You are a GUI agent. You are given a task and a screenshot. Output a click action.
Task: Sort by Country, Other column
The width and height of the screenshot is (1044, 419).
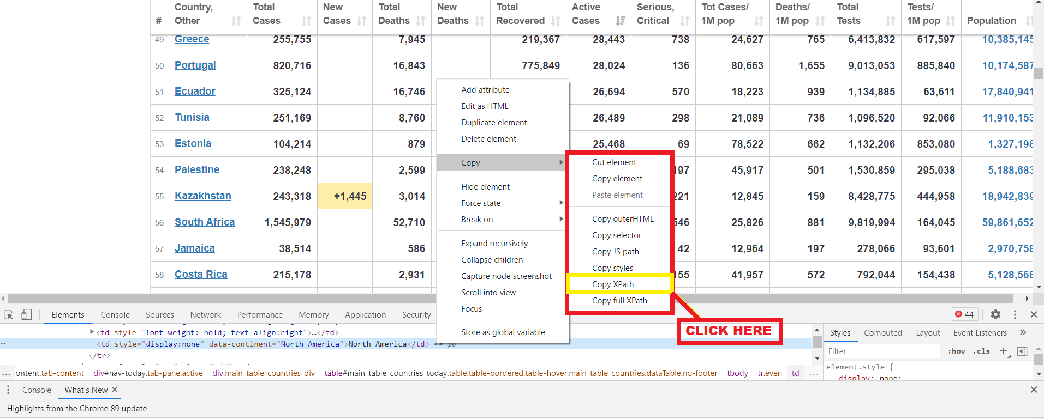coord(236,21)
